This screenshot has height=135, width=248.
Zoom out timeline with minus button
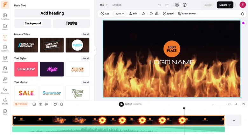213,104
